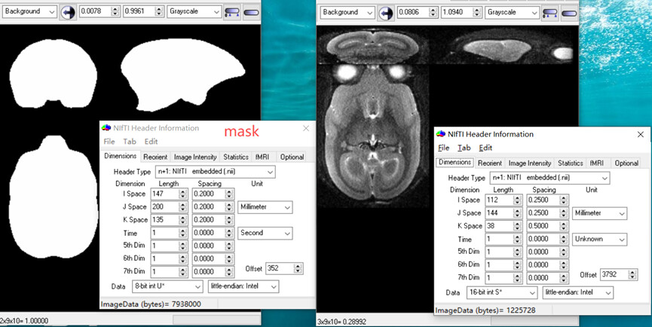Click the autocontrast arrow icon in the left viewer
This screenshot has height=327, width=652.
[68, 12]
